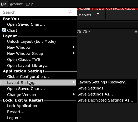Select Save Decrypted Settings As
138x122 pixels.
[106, 100]
